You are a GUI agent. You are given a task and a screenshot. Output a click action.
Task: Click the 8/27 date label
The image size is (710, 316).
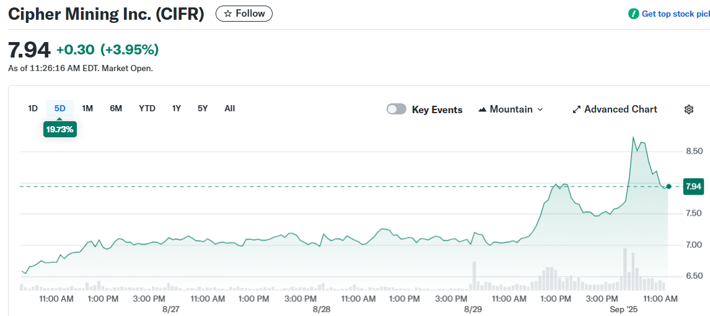(170, 310)
